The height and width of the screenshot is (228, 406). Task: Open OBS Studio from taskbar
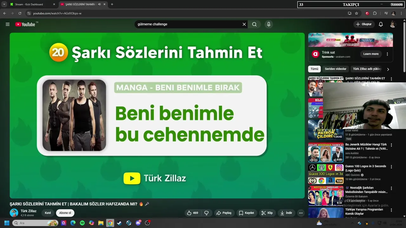(x=147, y=223)
